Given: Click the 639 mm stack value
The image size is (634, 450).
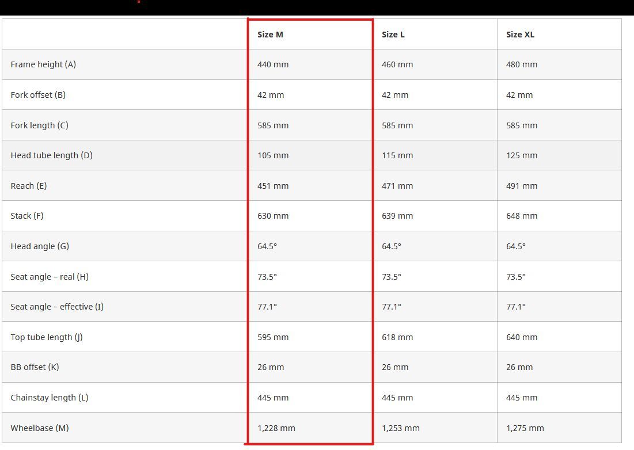Looking at the screenshot, I should pos(397,216).
